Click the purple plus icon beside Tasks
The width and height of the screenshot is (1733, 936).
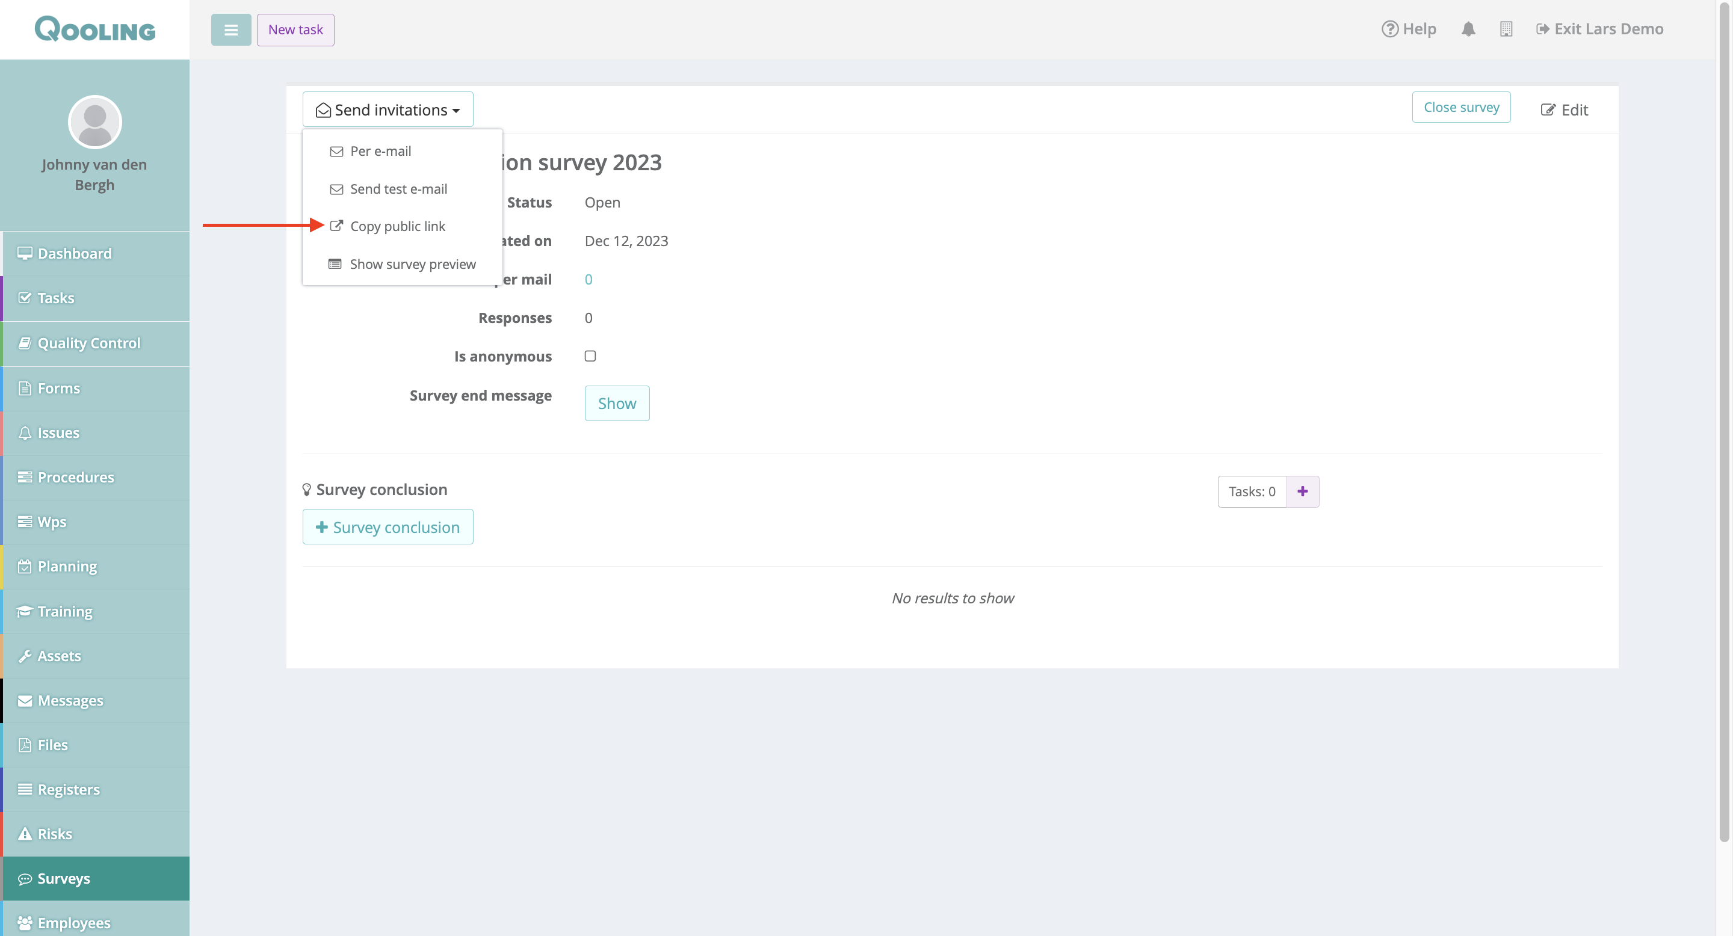pos(1302,491)
